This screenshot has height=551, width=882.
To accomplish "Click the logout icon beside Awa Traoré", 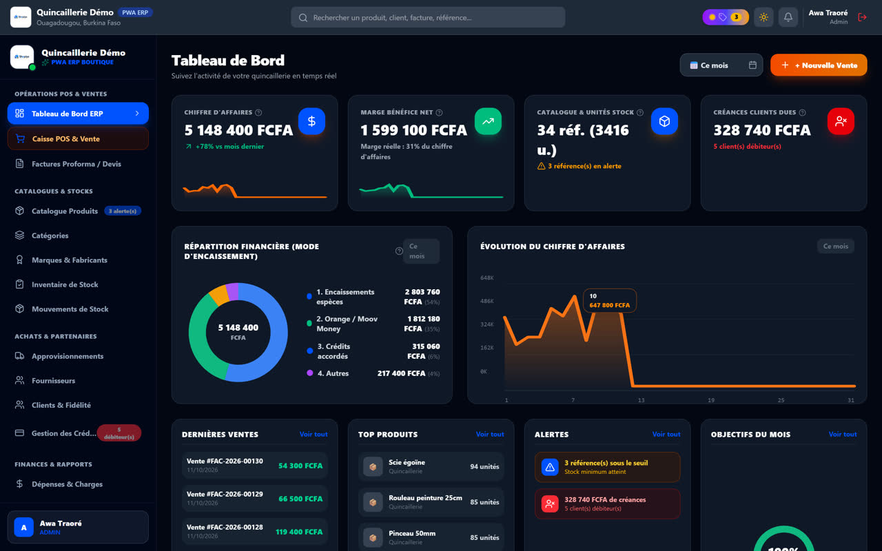I will click(862, 17).
